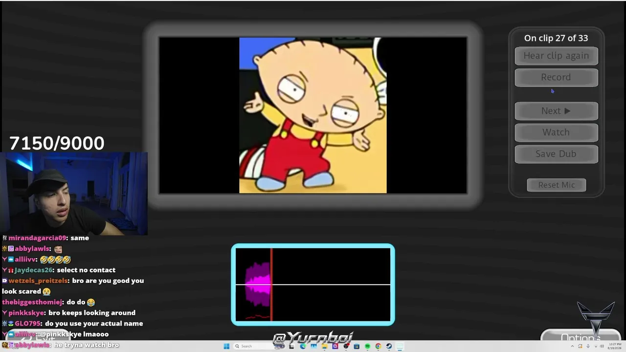This screenshot has height=352, width=626.
Task: Click chat message 'bro keeps looking around'
Action: tap(92, 313)
